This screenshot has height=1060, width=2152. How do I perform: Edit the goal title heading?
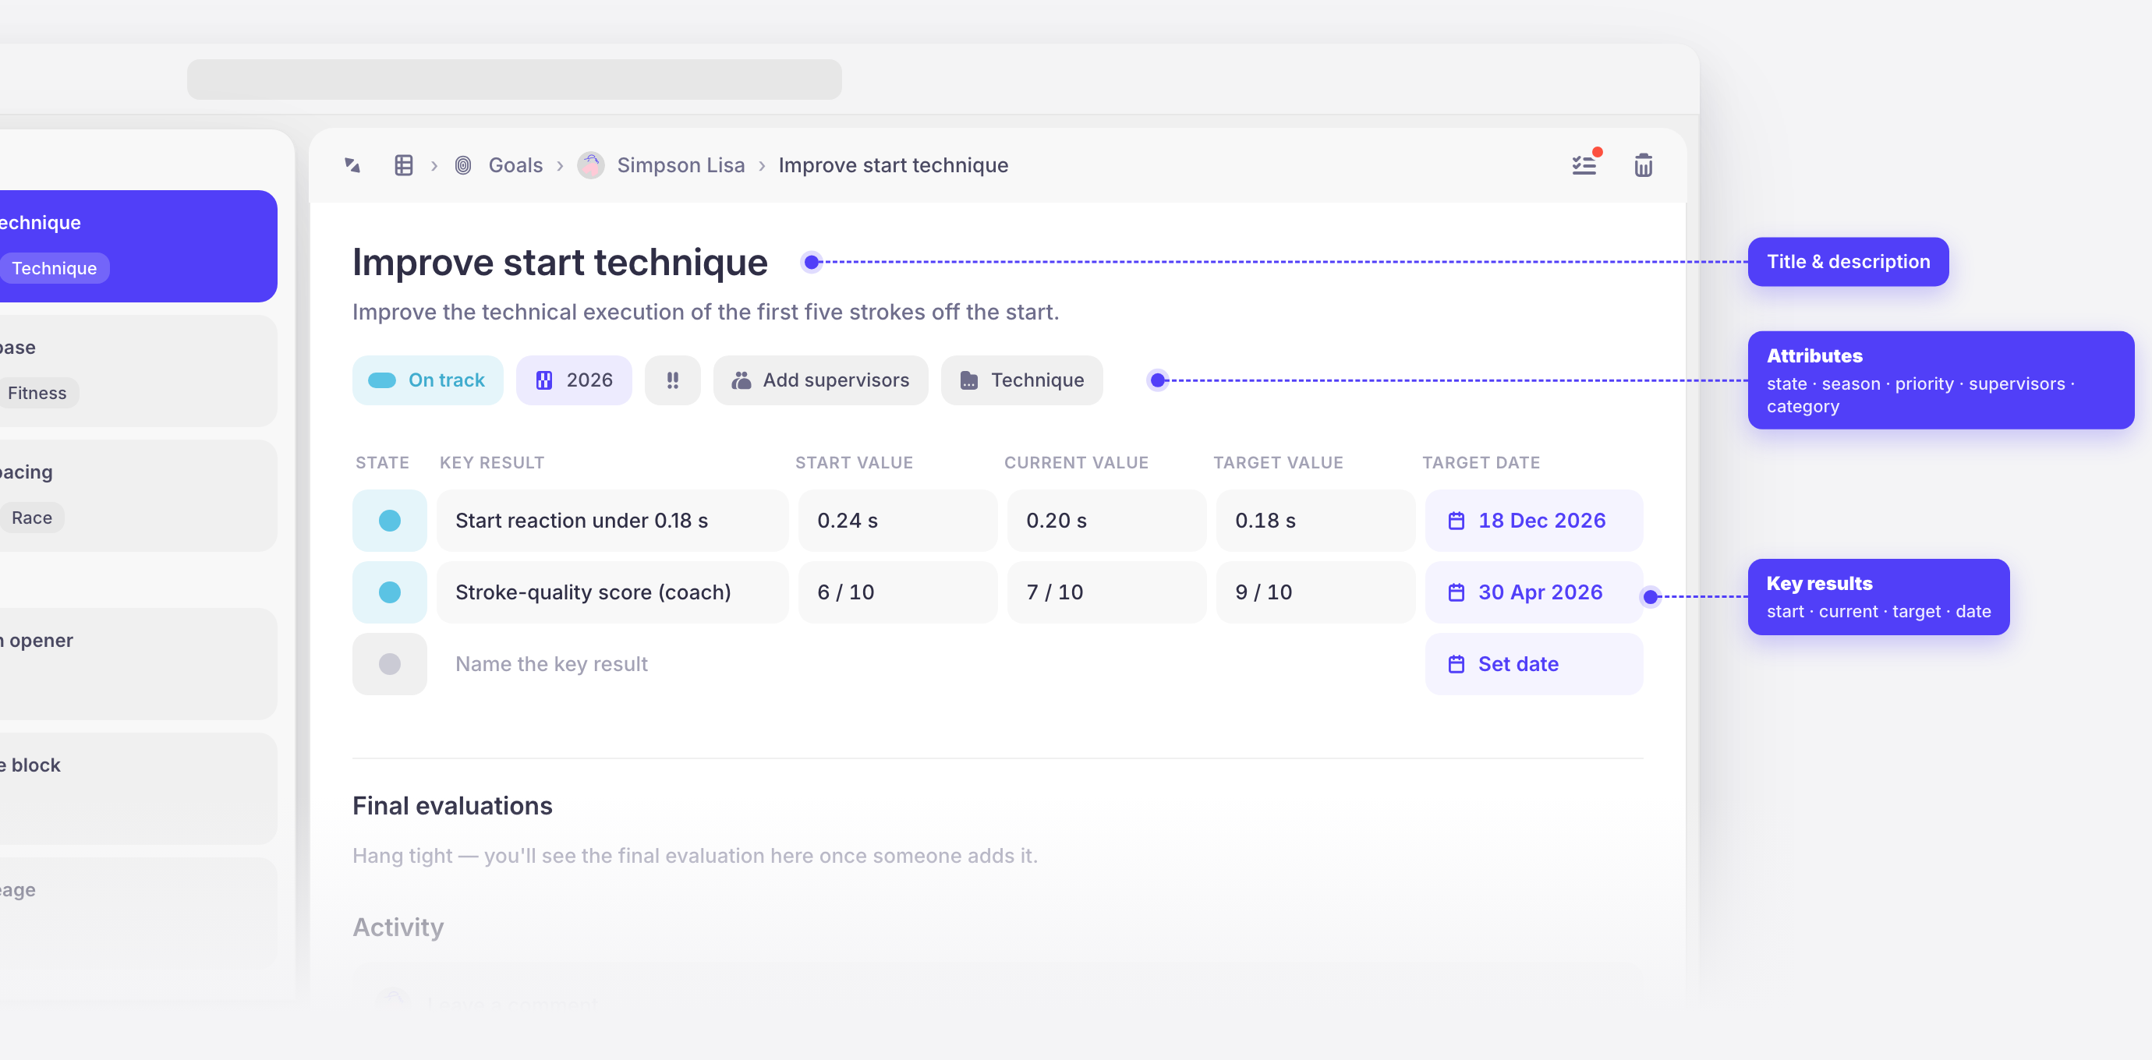click(x=560, y=263)
